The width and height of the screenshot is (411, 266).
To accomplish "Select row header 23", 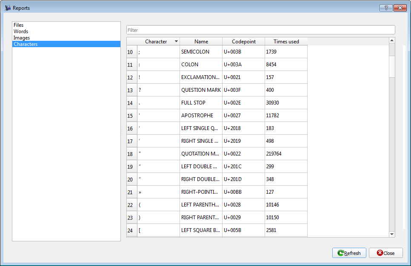I will click(132, 218).
